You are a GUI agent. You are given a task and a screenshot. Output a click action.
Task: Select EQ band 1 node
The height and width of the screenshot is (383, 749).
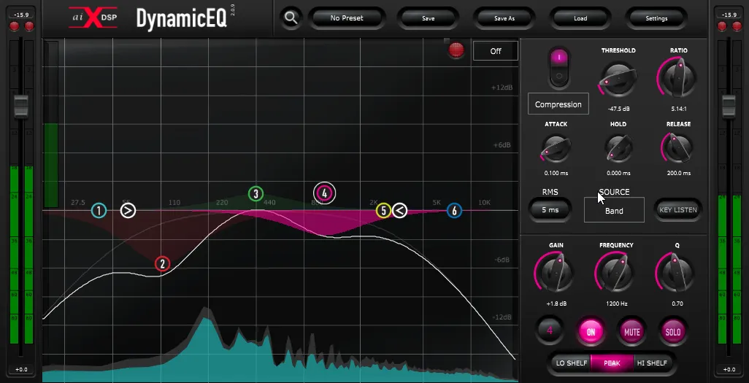pyautogui.click(x=99, y=211)
